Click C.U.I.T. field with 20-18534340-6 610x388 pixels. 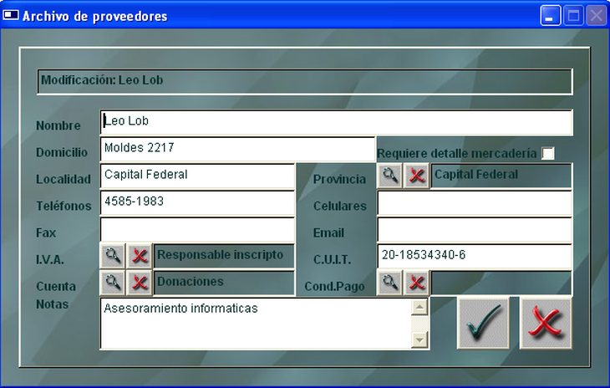[x=475, y=256]
